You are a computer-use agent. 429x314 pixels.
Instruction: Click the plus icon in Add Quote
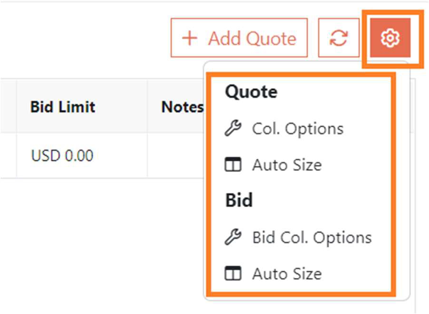(x=190, y=38)
